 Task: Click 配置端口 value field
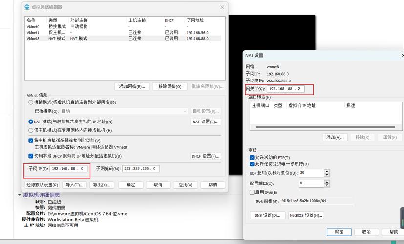click(311, 183)
